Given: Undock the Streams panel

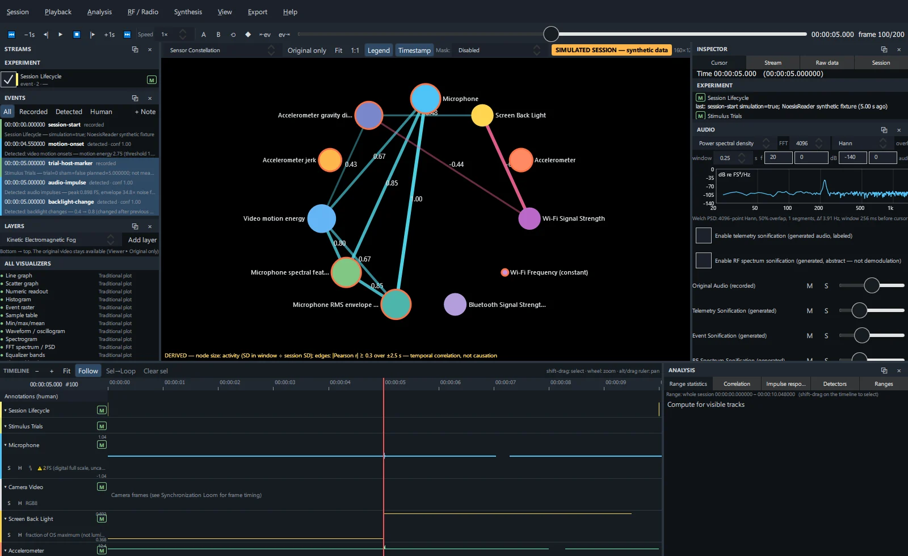Looking at the screenshot, I should tap(135, 49).
